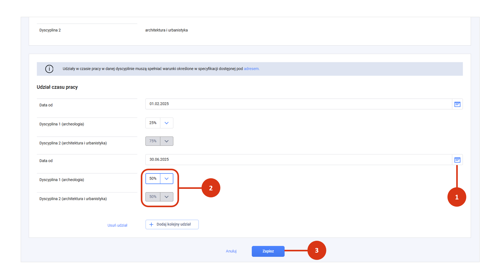Viewport: 496px width, 279px height.
Task: Click the active 50% value box
Action: (x=153, y=179)
